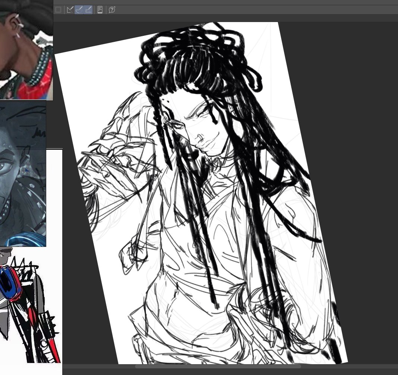Image resolution: width=398 pixels, height=375 pixels.
Task: Toggle snap to special ruler
Action: 79,10
